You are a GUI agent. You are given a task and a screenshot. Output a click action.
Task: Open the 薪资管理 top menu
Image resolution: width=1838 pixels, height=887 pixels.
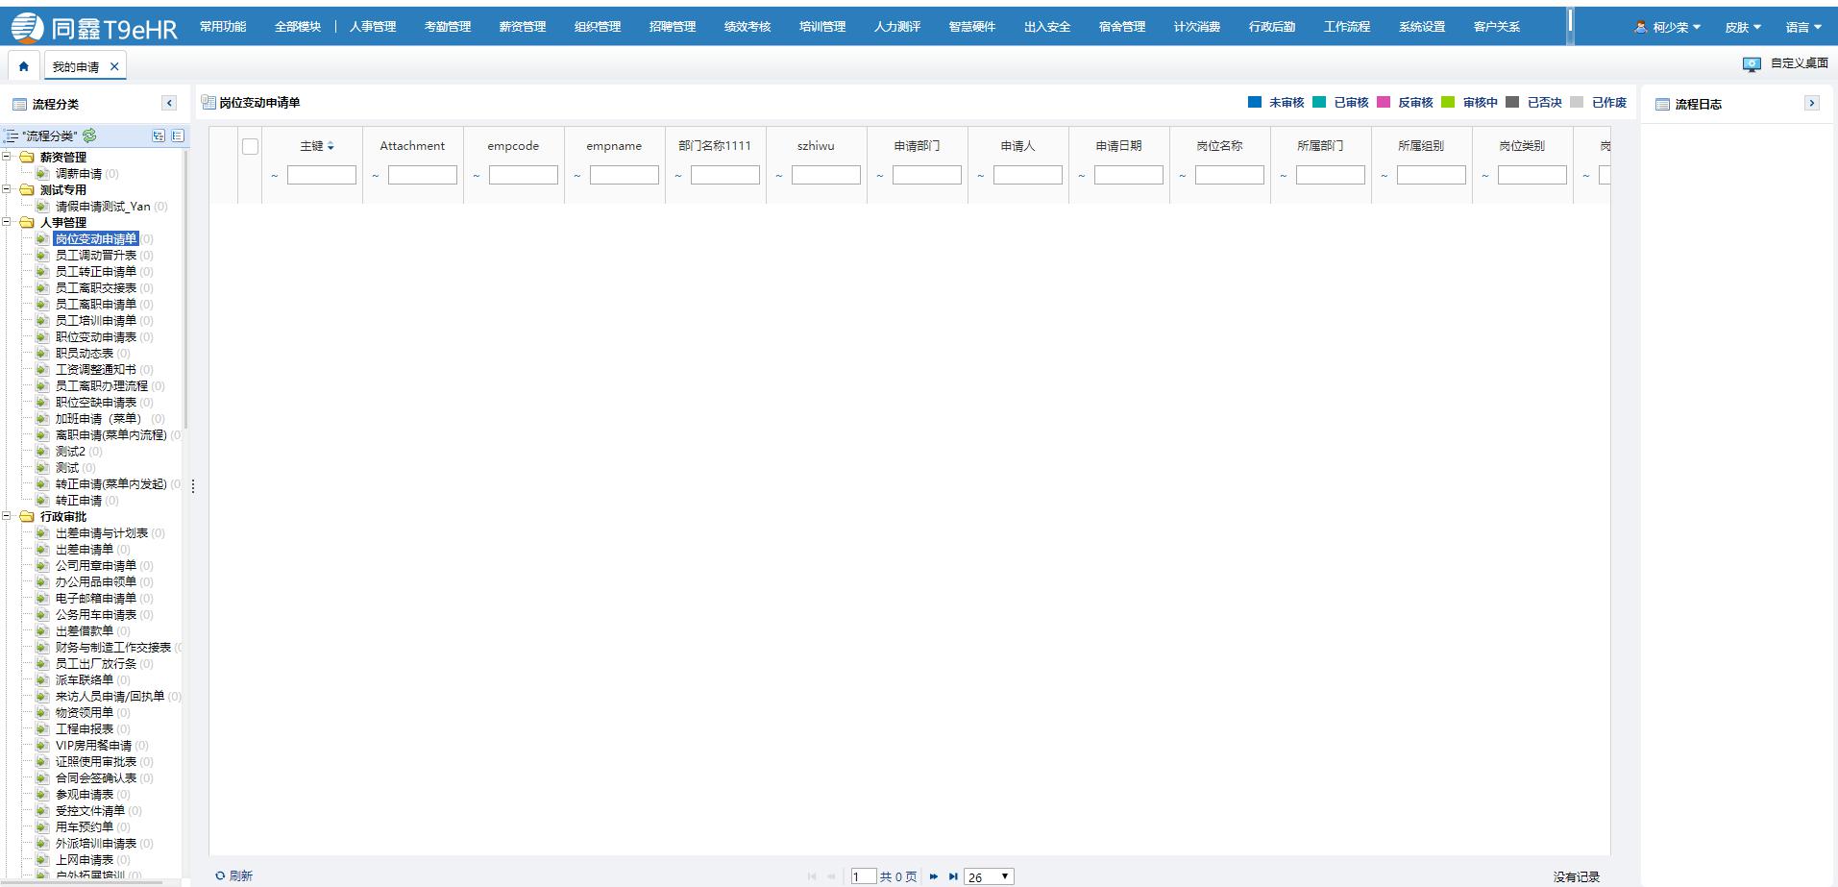tap(522, 27)
